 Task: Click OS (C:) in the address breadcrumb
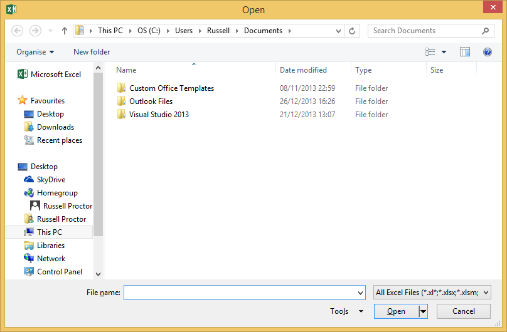(149, 31)
